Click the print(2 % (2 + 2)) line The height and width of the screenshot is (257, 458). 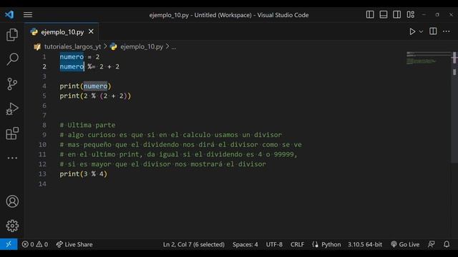95,96
